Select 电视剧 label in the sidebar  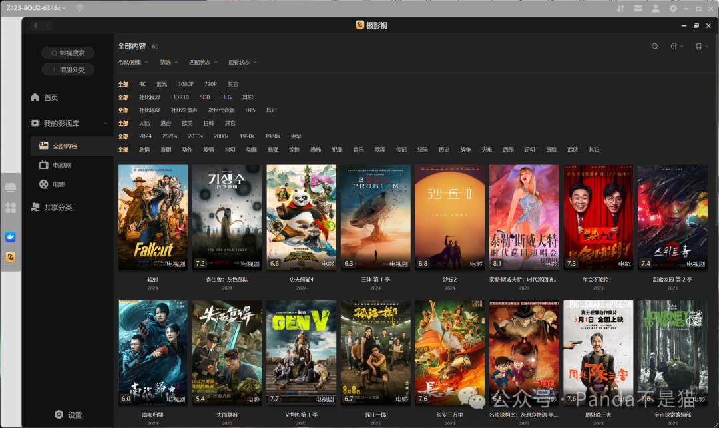(x=62, y=166)
